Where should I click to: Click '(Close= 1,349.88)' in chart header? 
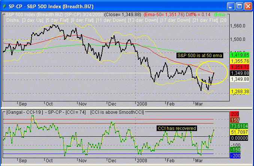[x=123, y=15]
